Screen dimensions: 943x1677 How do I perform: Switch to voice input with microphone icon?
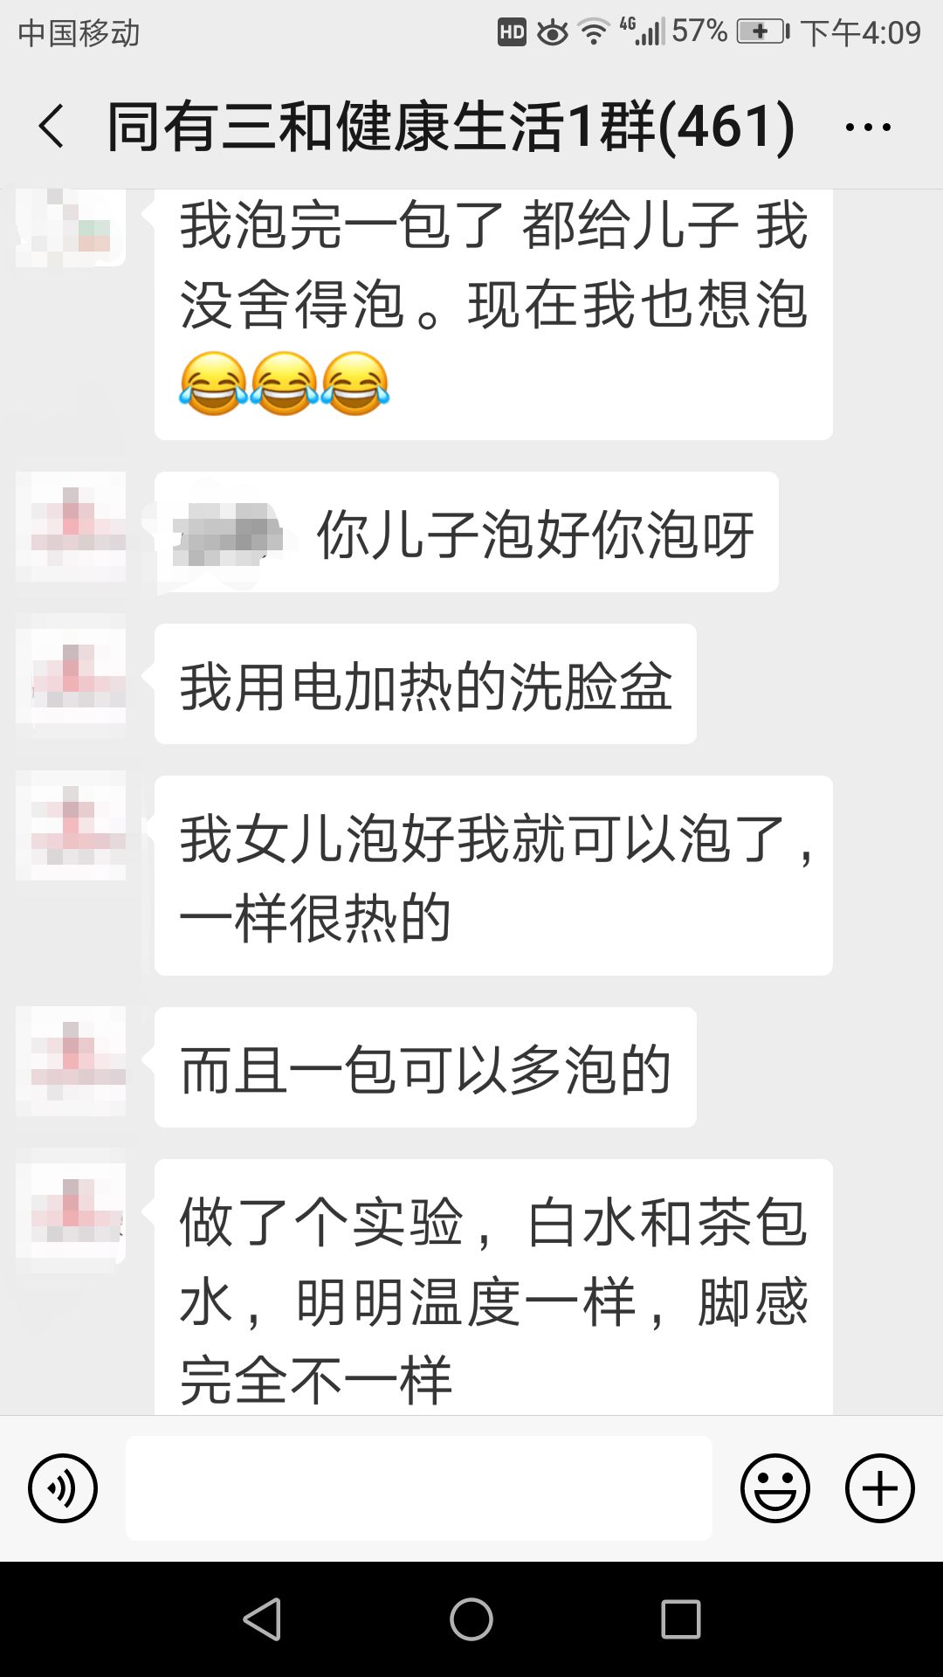[x=63, y=1487]
